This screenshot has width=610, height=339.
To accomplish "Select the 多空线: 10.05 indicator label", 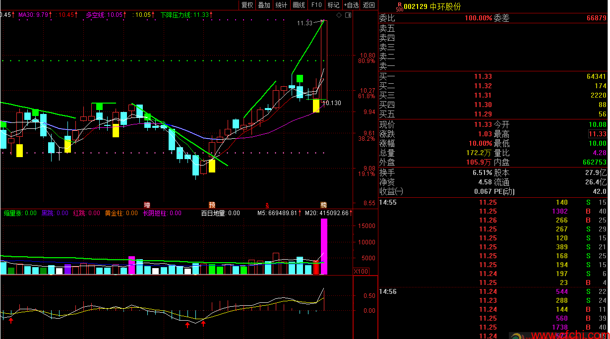I will pyautogui.click(x=106, y=15).
